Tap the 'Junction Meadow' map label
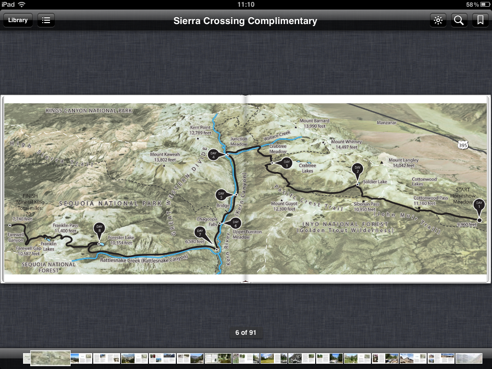The height and width of the screenshot is (369, 492). (239, 141)
